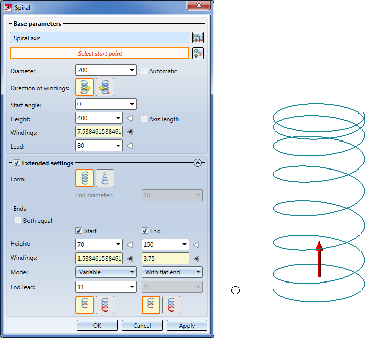The height and width of the screenshot is (339, 367).
Task: Click the Start Windings field 1.538461538461
Action: (99, 259)
